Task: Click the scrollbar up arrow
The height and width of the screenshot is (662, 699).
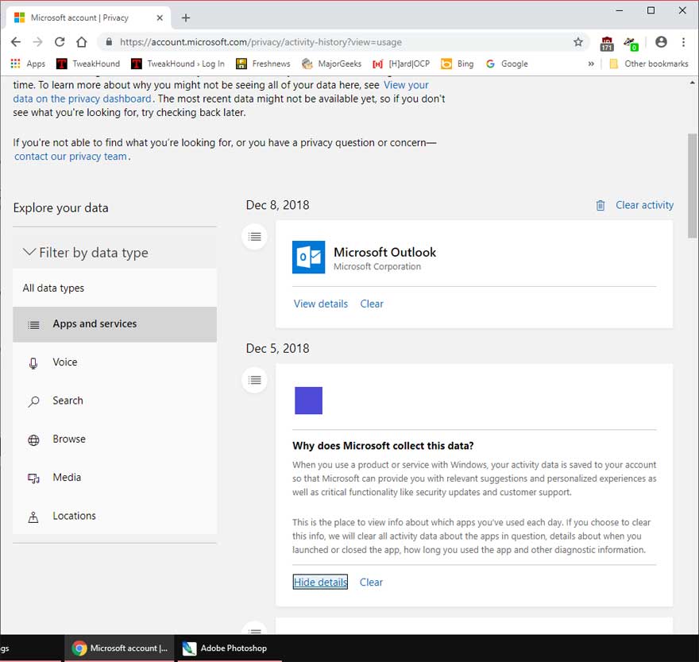Action: (693, 83)
